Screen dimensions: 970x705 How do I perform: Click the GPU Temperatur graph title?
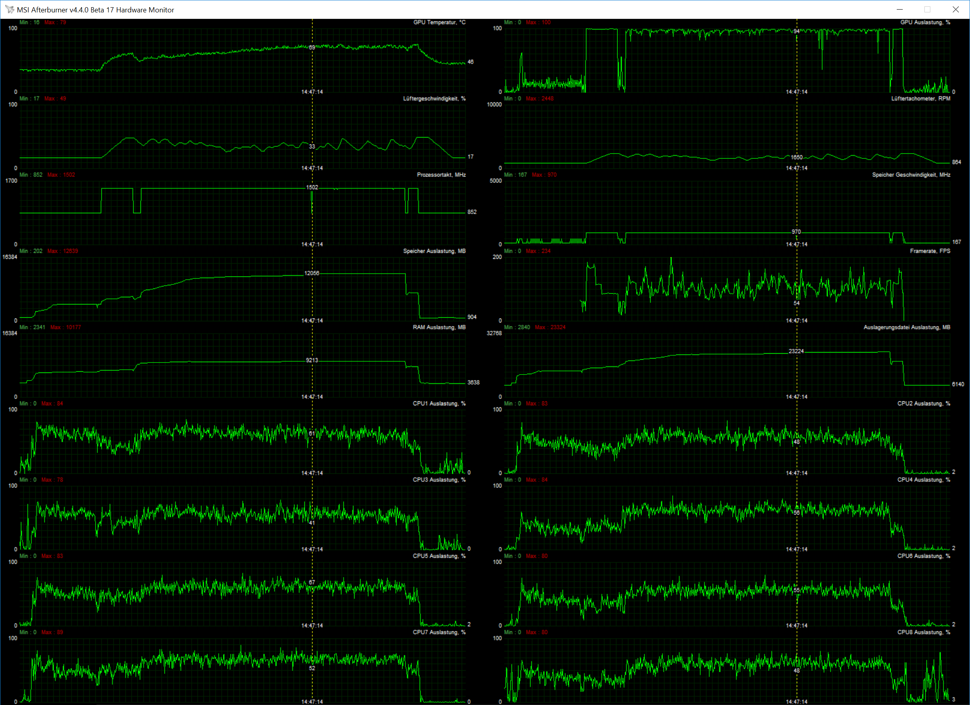[439, 22]
